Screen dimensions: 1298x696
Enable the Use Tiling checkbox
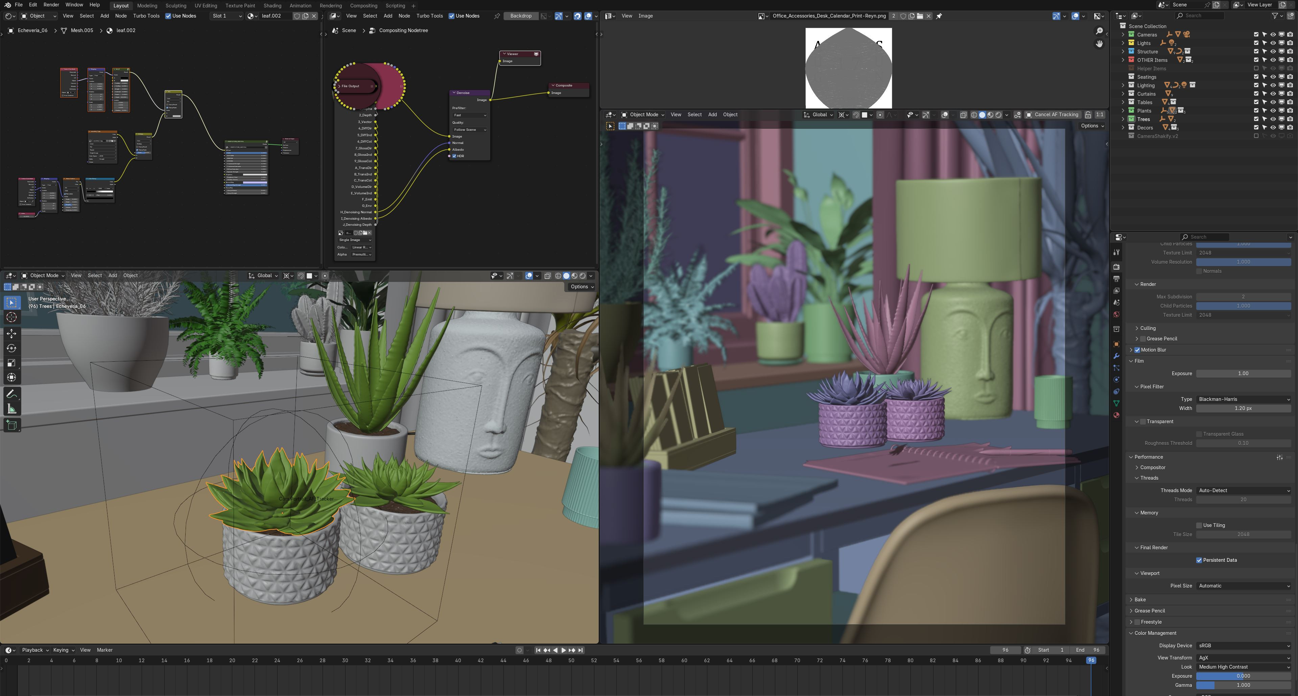tap(1199, 525)
